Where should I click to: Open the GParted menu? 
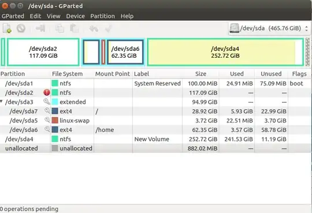(x=13, y=16)
